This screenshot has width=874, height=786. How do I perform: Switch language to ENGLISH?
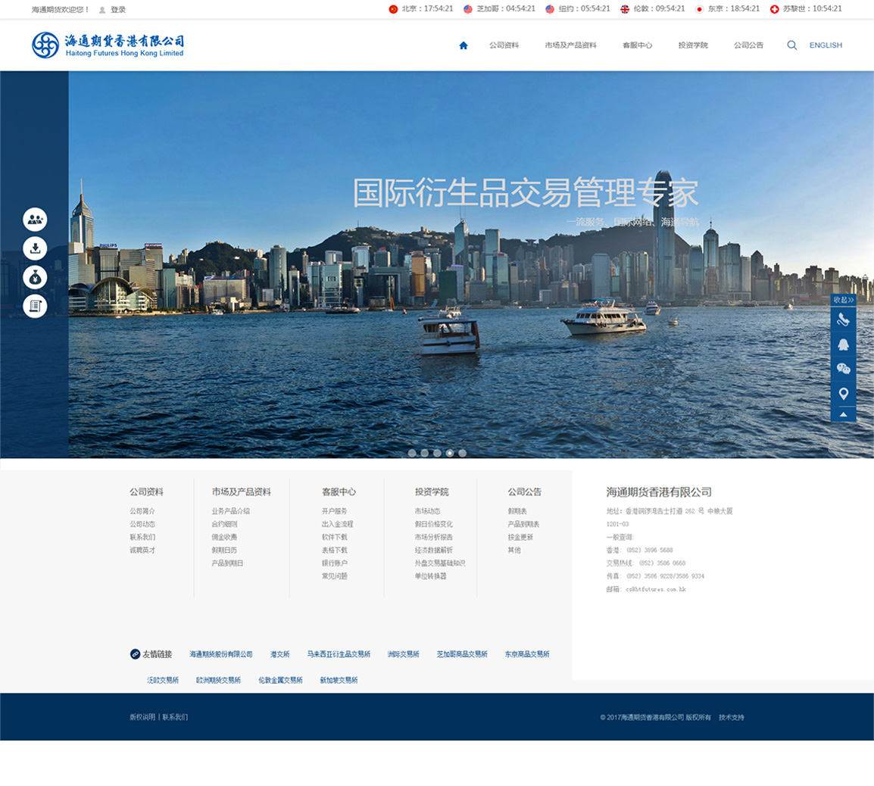click(826, 45)
